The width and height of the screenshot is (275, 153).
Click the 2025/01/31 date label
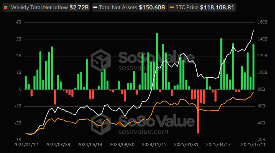click(x=186, y=145)
